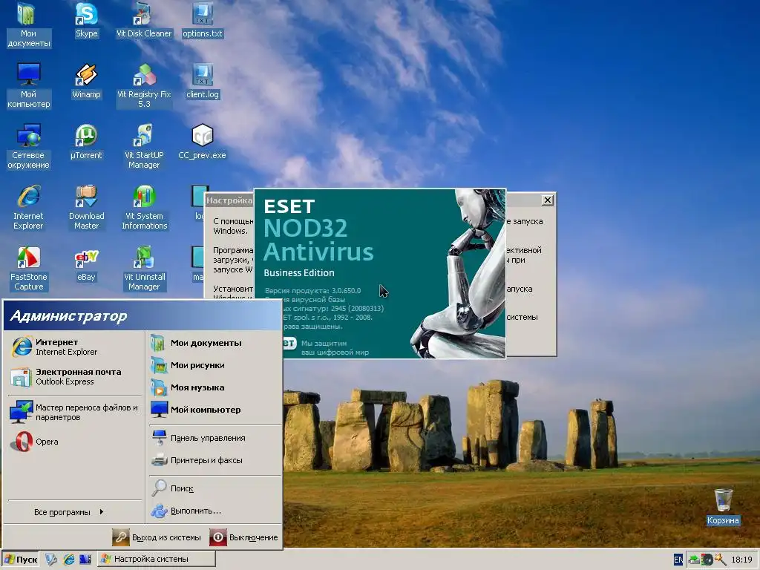Open Internet Explorer desktop shortcut
760x570 pixels.
28,208
